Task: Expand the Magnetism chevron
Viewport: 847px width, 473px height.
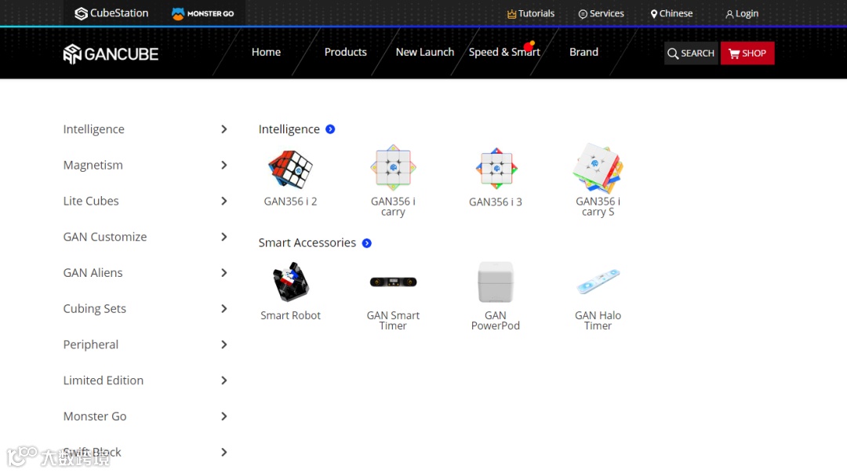Action: click(x=224, y=165)
